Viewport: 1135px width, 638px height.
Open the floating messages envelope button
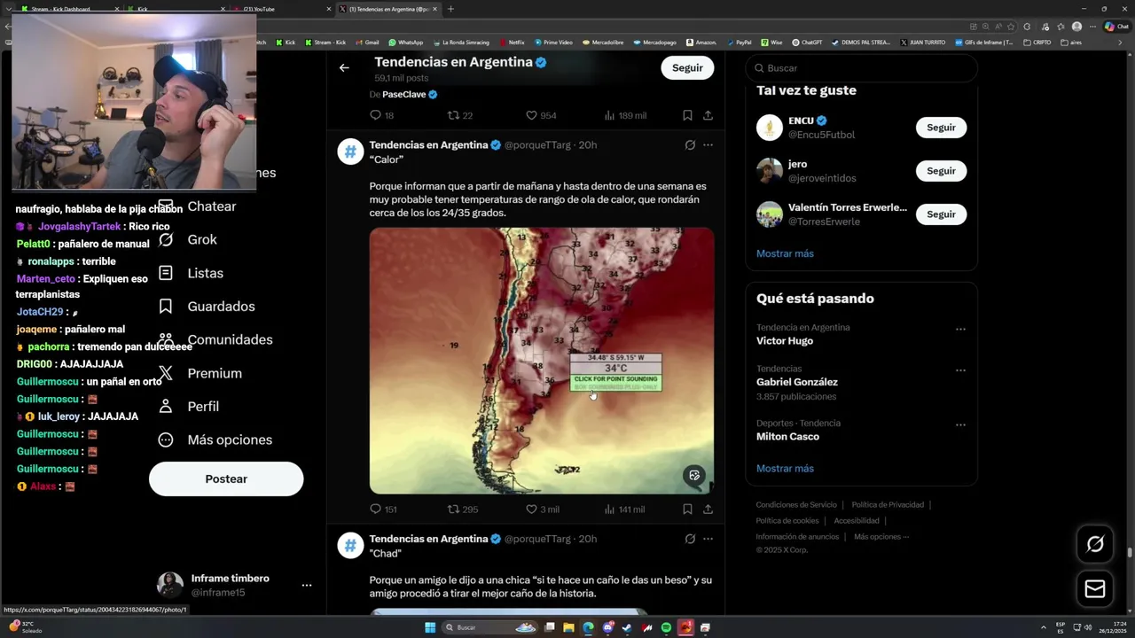[1095, 589]
